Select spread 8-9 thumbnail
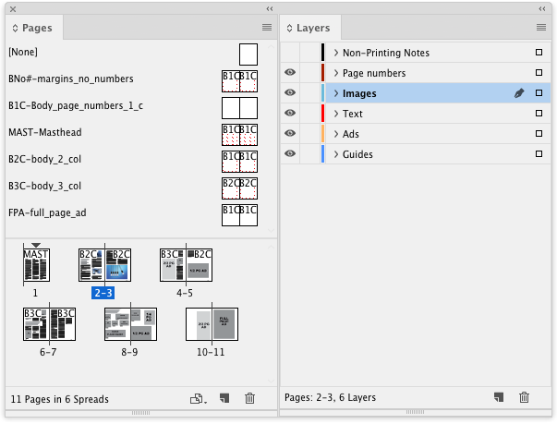The height and width of the screenshot is (424, 557). [x=131, y=324]
